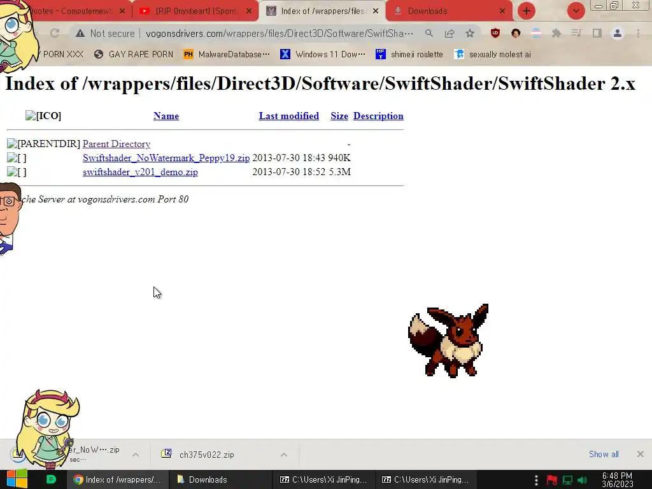This screenshot has width=652, height=489.
Task: Click the ICO header image placeholder
Action: click(43, 116)
